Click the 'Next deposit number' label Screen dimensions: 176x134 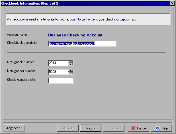[x=21, y=71]
